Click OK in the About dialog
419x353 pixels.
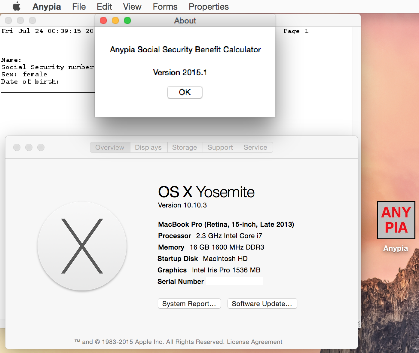[x=185, y=92]
